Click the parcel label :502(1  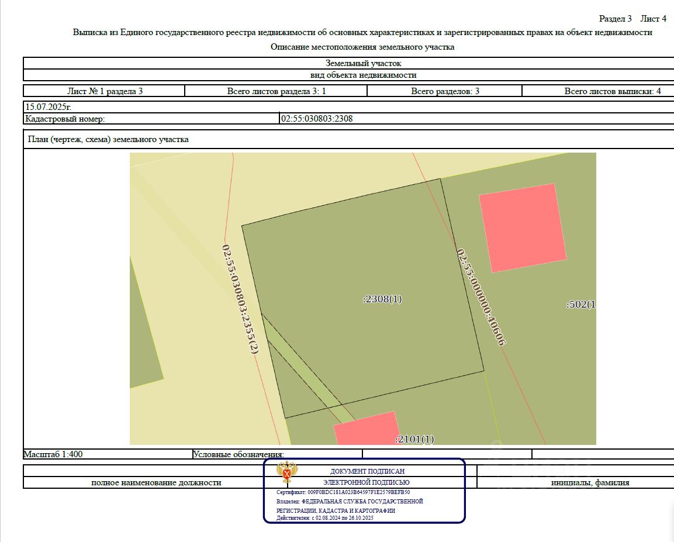click(x=580, y=304)
